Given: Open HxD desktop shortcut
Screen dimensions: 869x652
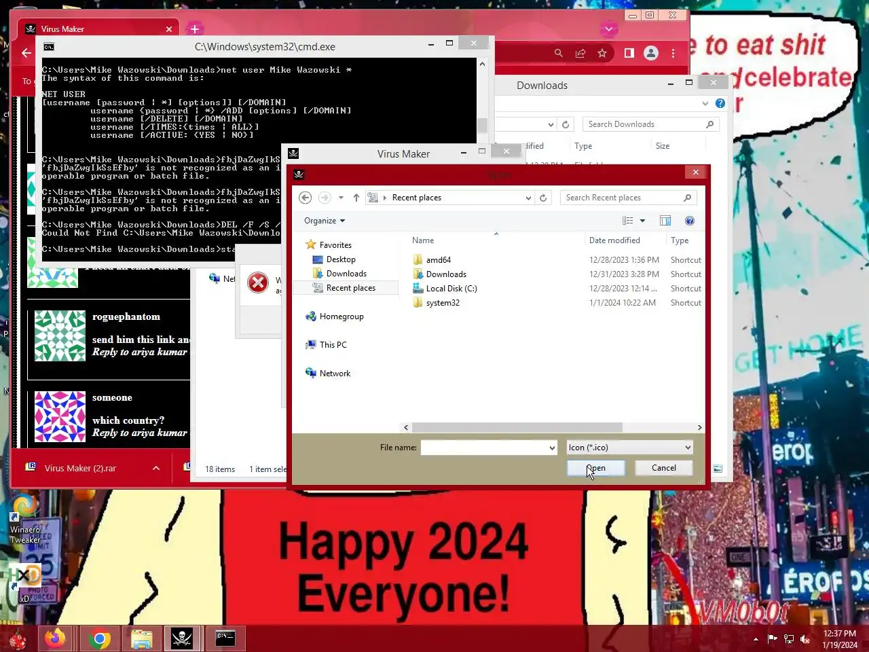Looking at the screenshot, I should point(25,583).
